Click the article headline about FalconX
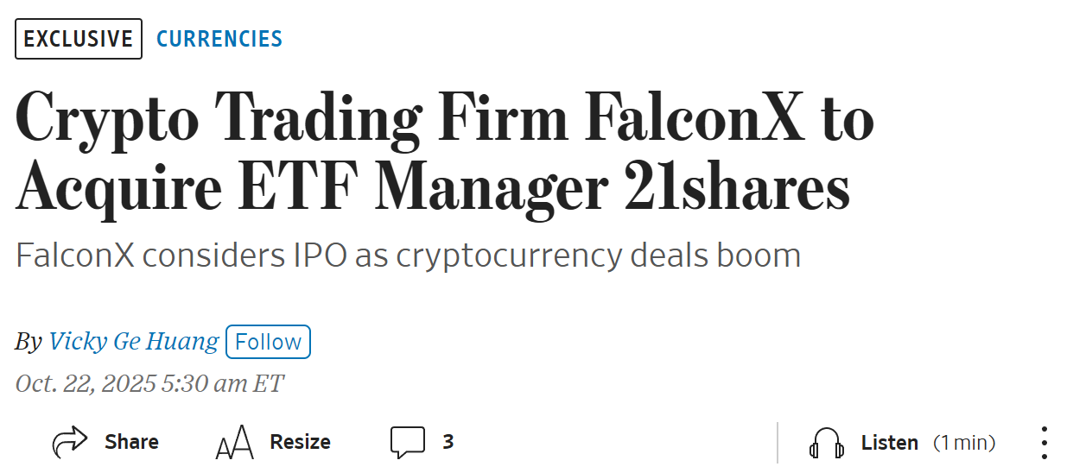This screenshot has height=473, width=1073. click(444, 154)
